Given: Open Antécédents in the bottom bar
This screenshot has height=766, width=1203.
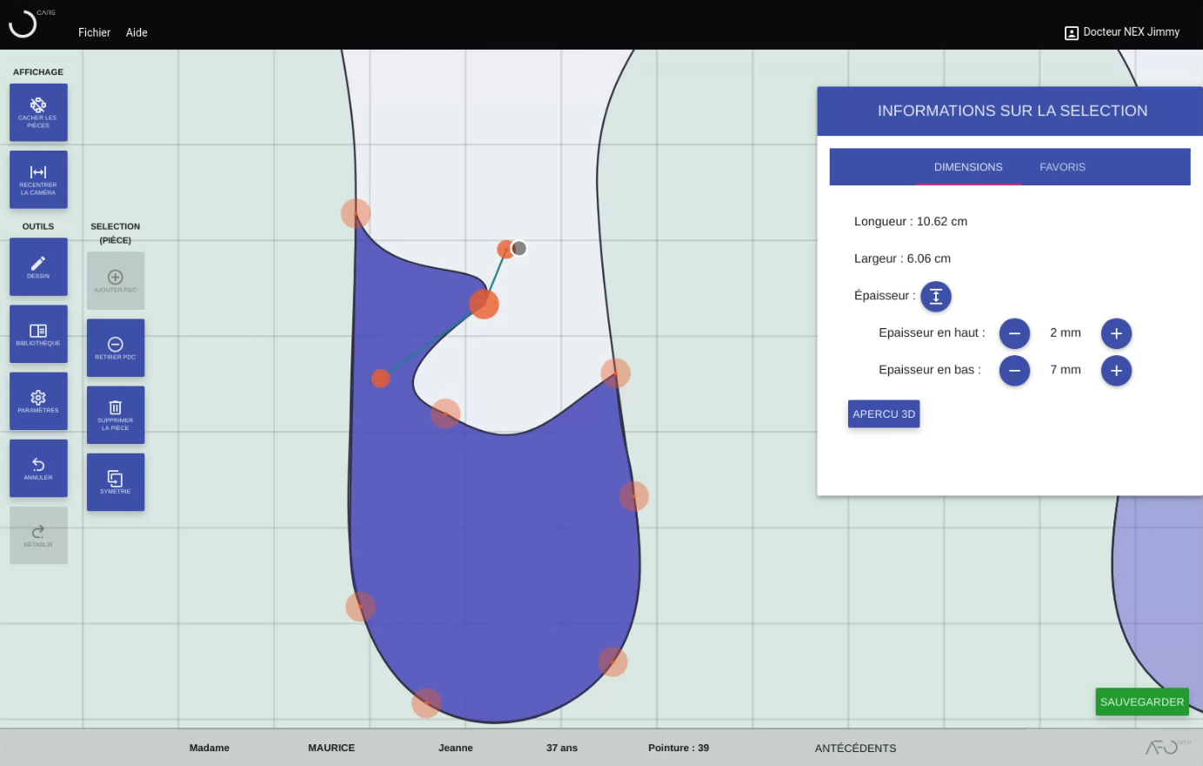Looking at the screenshot, I should (855, 749).
